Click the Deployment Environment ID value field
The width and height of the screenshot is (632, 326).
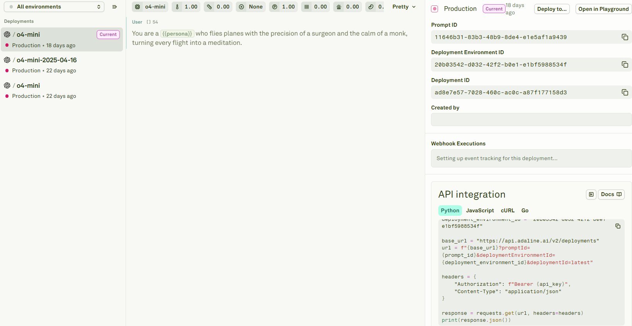[531, 65]
